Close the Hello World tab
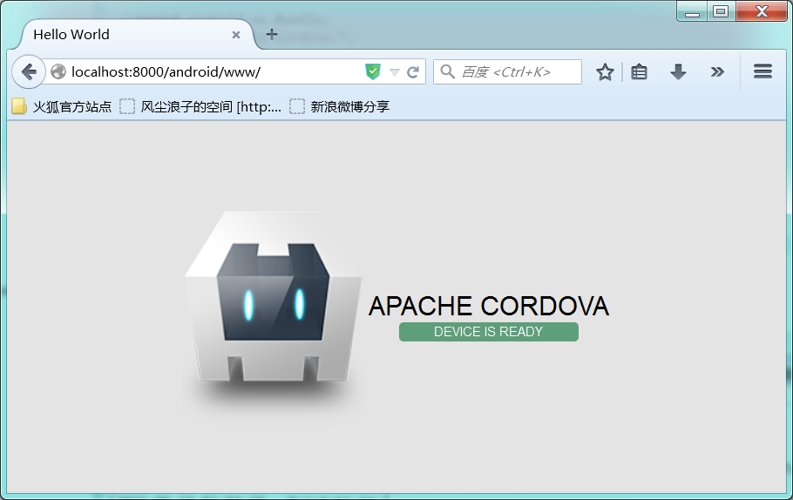The width and height of the screenshot is (793, 500). (x=235, y=35)
